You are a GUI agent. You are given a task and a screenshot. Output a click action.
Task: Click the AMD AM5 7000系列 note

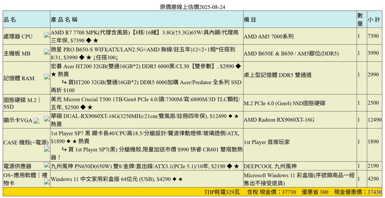click(x=269, y=36)
